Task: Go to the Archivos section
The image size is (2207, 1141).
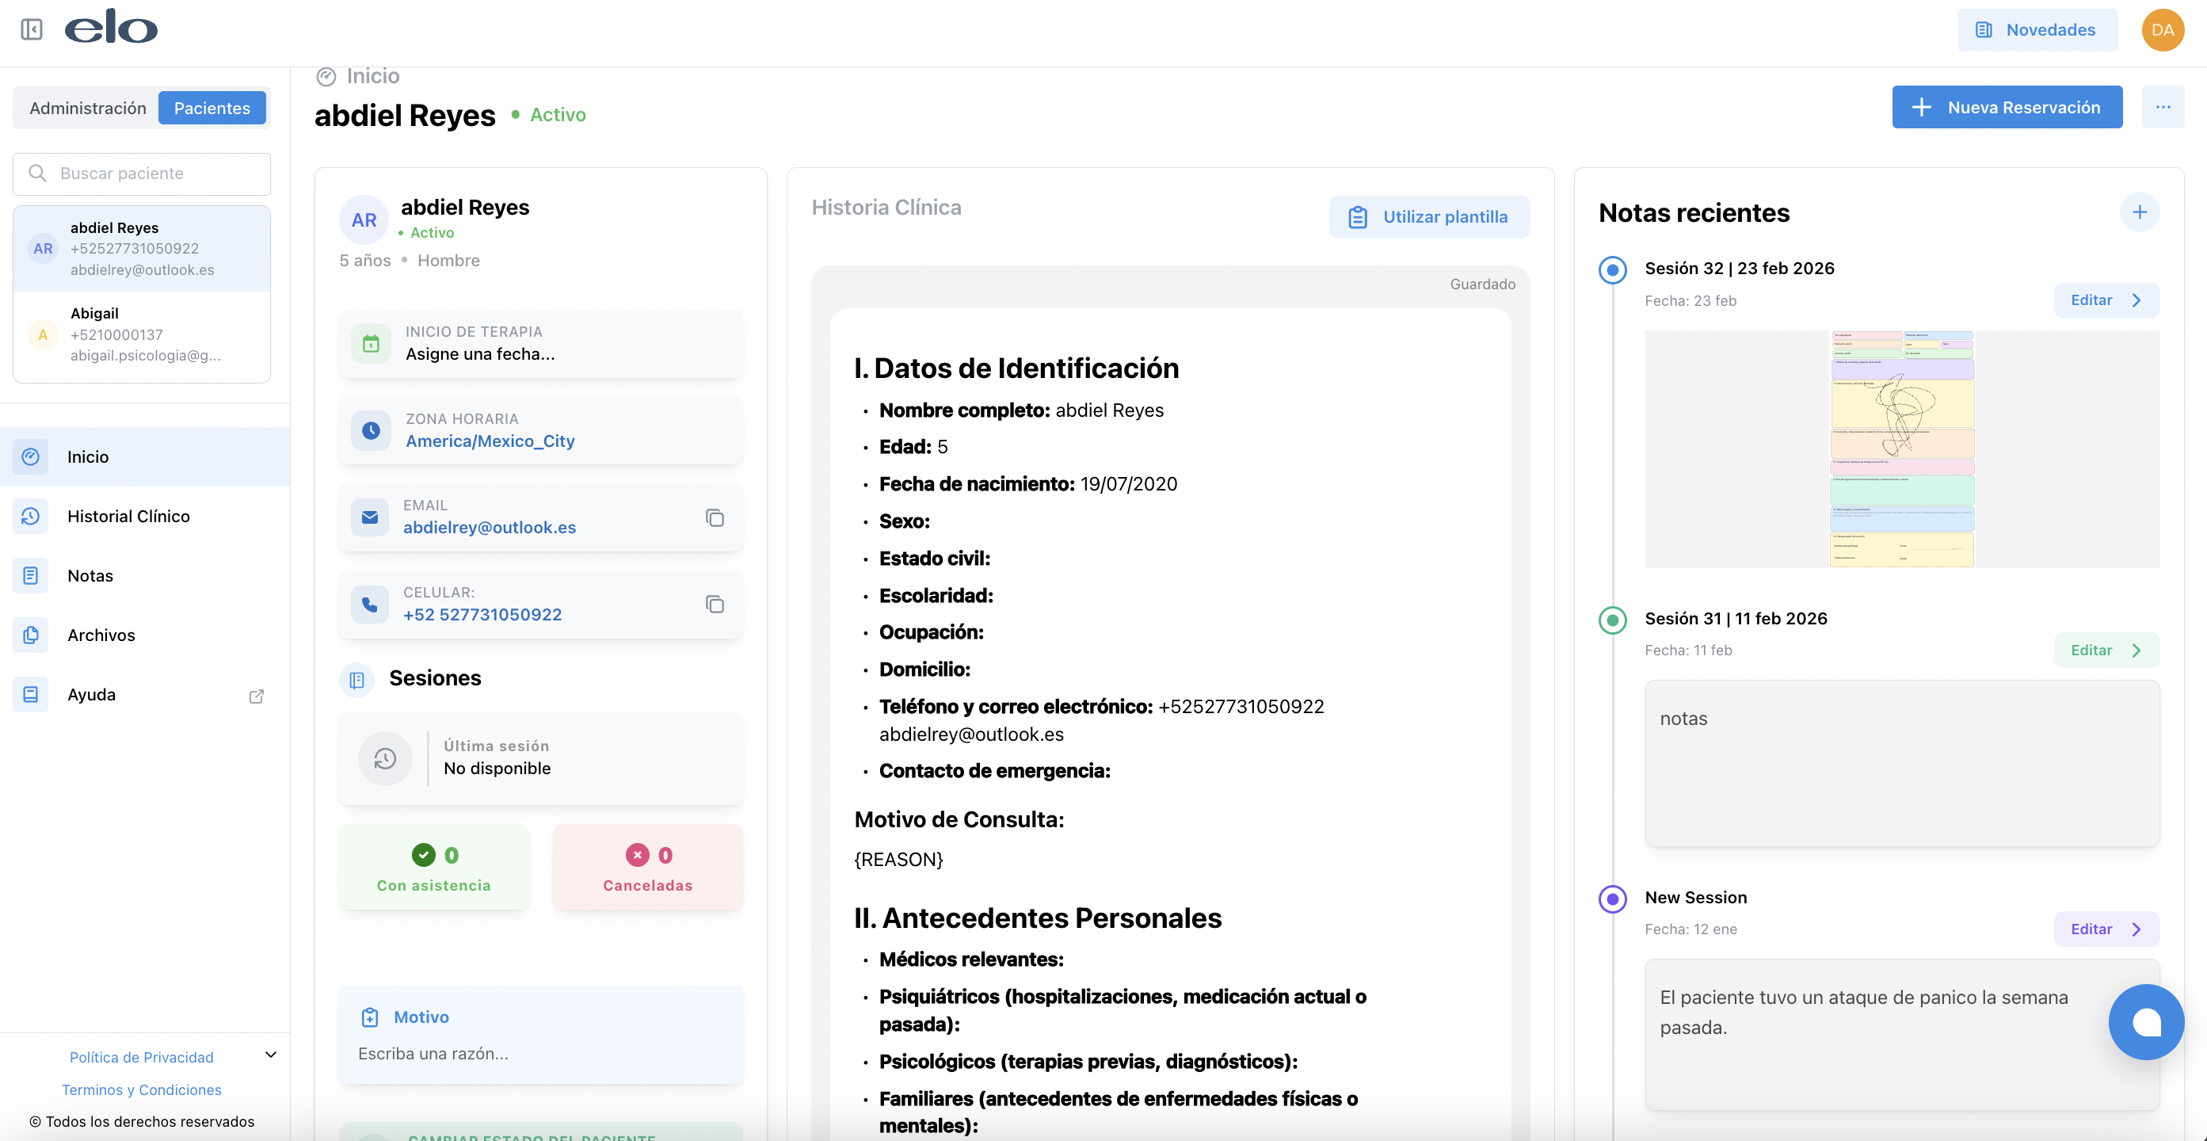Action: (101, 635)
